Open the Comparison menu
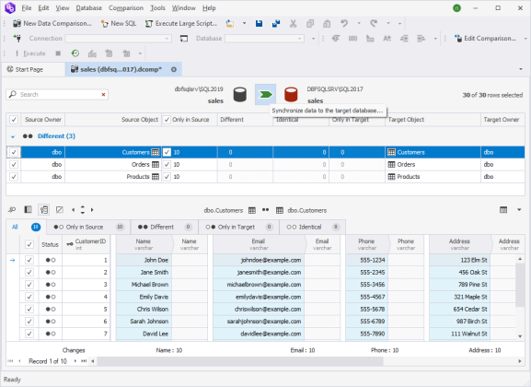 click(126, 7)
